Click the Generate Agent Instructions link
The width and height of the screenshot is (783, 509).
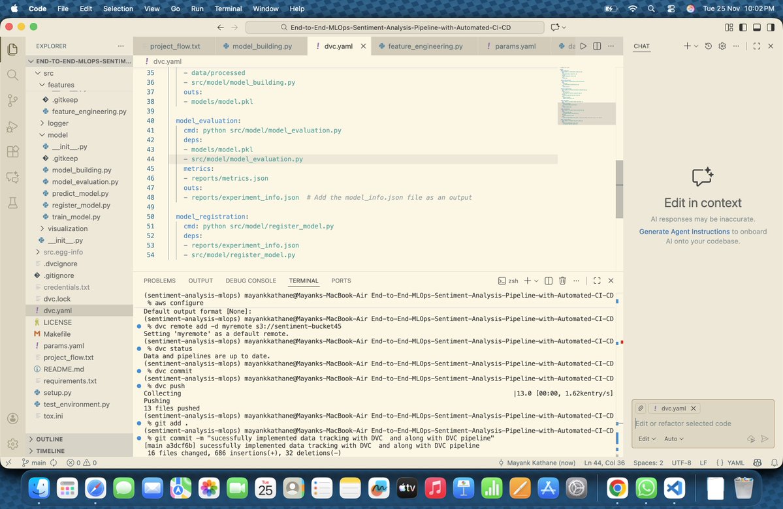684,231
